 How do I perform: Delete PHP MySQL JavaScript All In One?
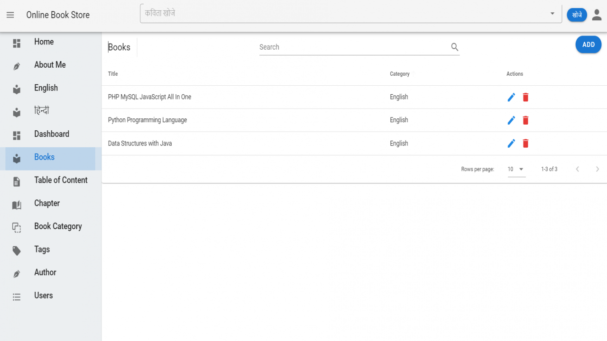525,97
